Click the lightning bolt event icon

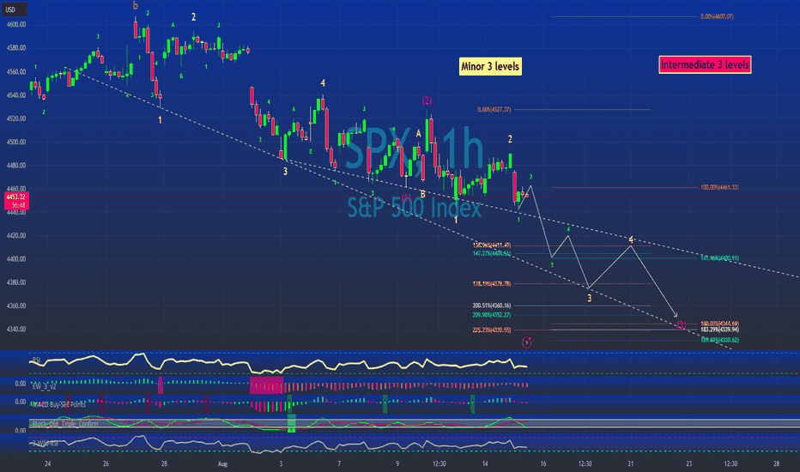coord(527,342)
